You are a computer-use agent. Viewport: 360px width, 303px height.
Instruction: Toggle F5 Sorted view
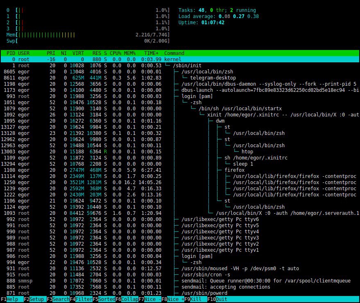[x=104, y=299]
